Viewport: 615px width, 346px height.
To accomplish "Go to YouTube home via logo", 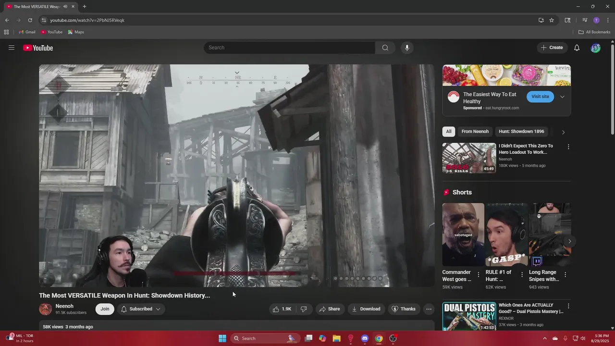I will [38, 48].
